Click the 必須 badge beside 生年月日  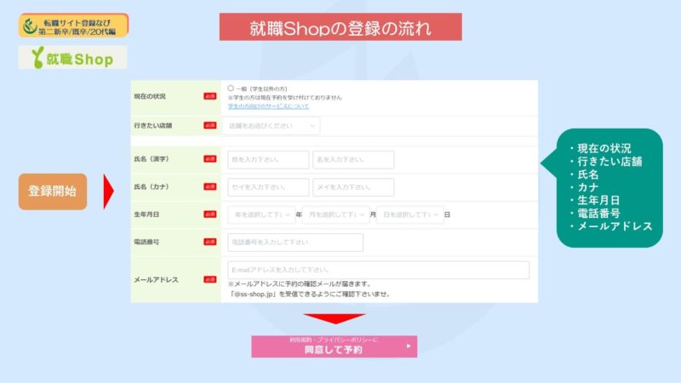210,214
